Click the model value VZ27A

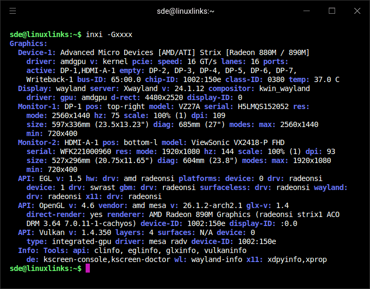189,106
